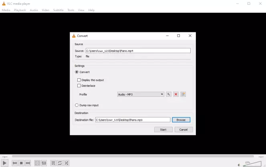Select the Convert radio button

click(77, 72)
